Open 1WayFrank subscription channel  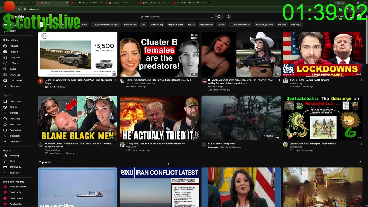(x=15, y=57)
